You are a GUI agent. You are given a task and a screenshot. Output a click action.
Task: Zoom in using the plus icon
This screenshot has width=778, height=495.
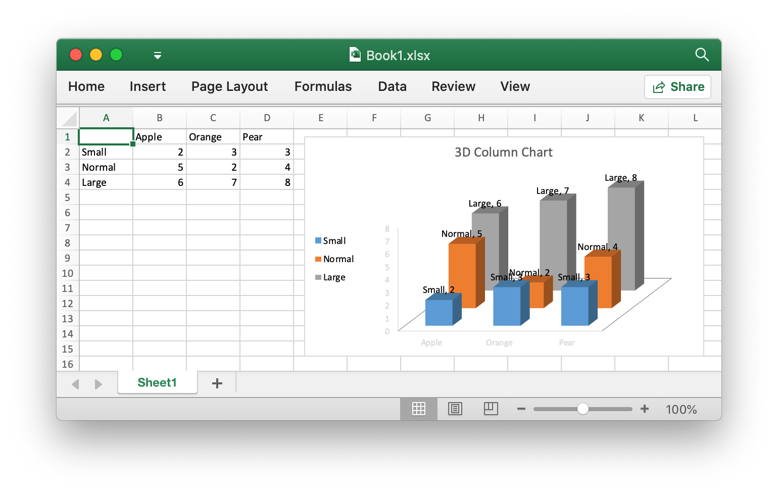pyautogui.click(x=645, y=409)
